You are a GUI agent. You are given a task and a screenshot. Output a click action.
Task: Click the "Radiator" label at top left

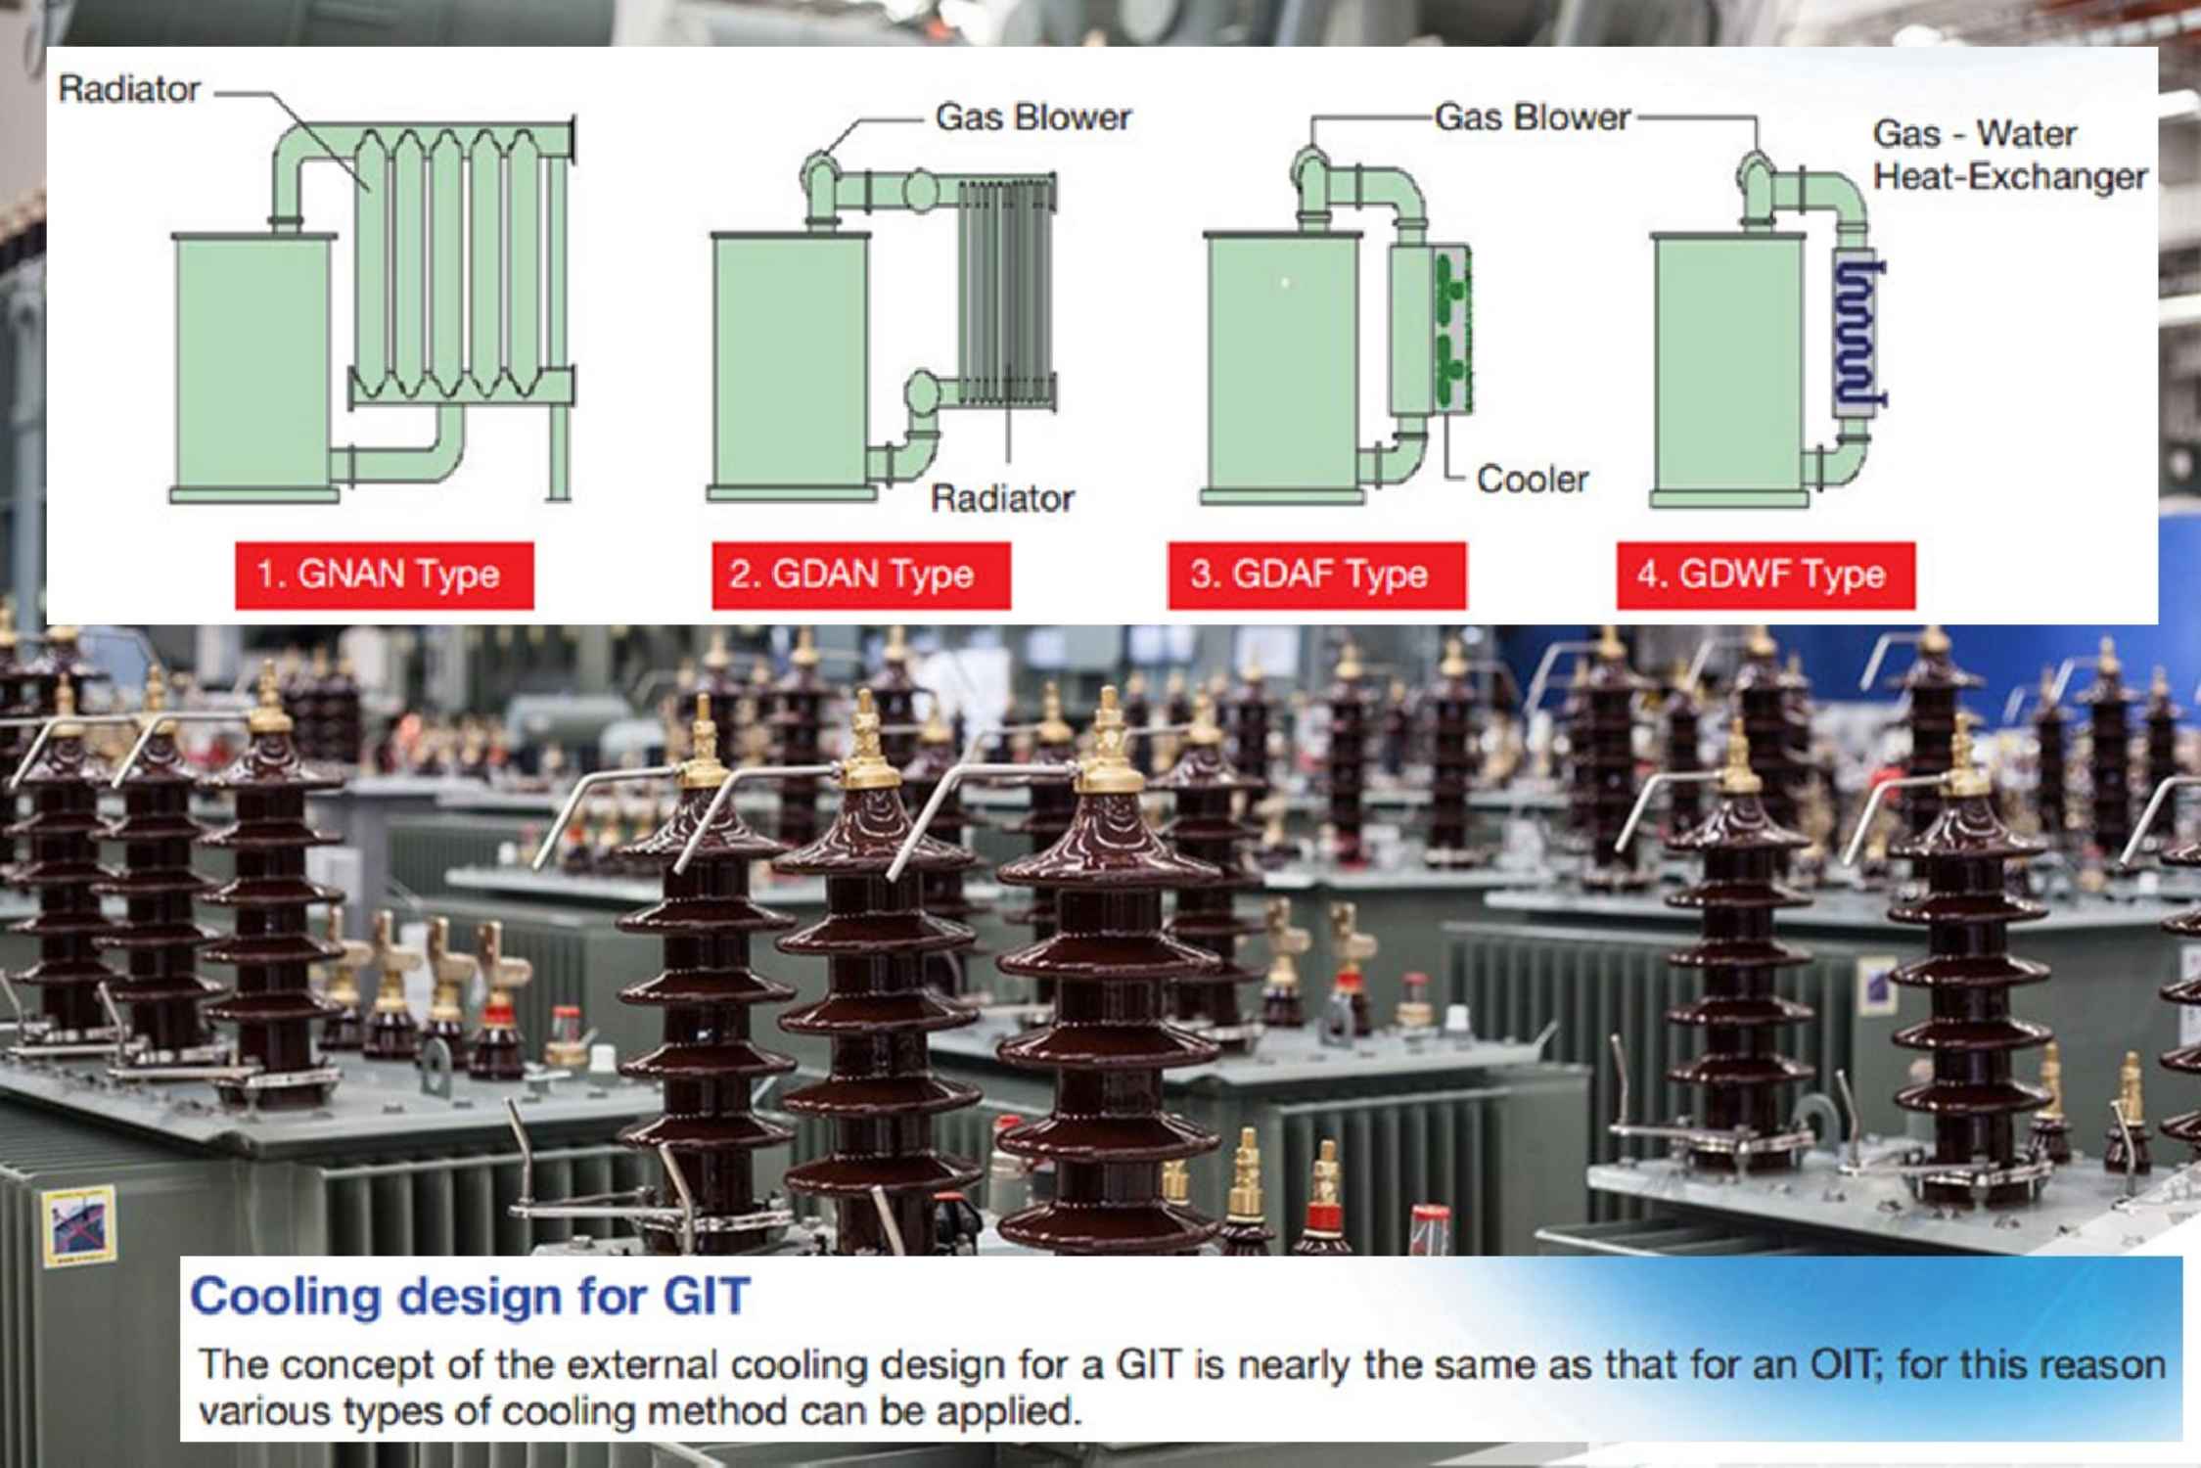pos(129,90)
